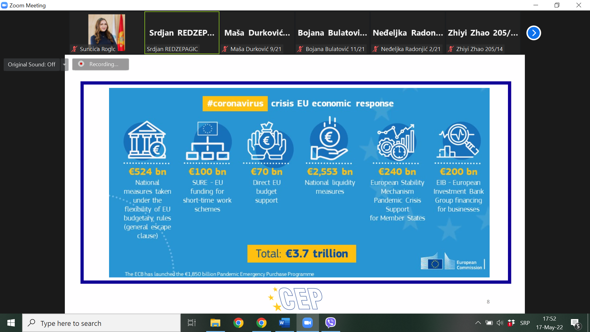This screenshot has width=590, height=332.
Task: Open Viber from the taskbar
Action: [331, 323]
